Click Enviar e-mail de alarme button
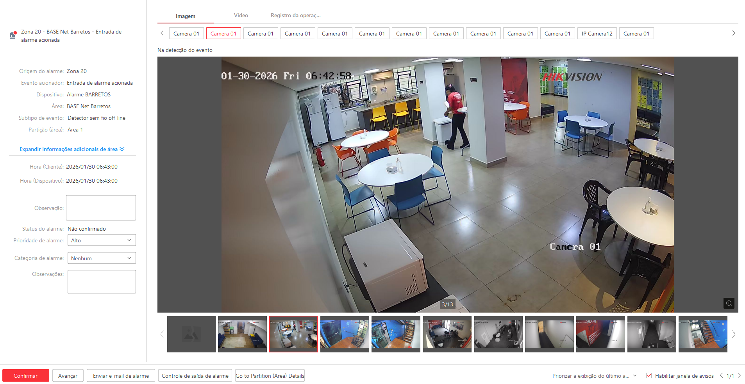 [121, 376]
